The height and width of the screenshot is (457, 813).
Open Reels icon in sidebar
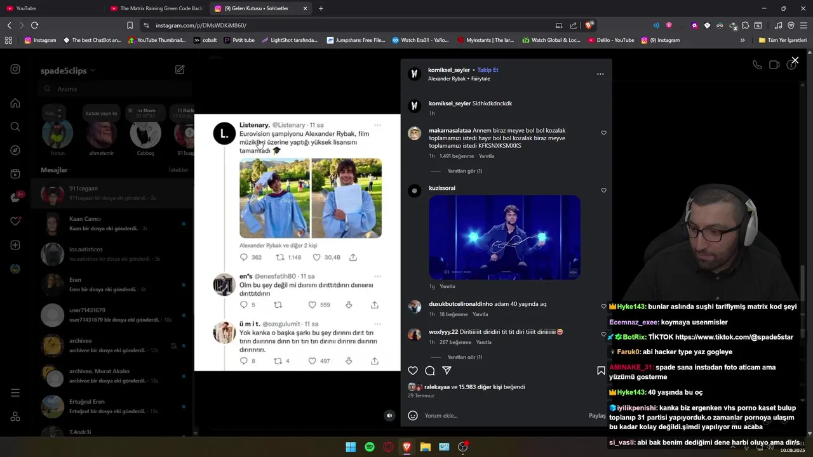click(15, 174)
